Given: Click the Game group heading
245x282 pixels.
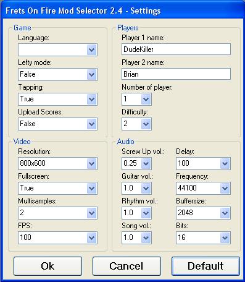Looking at the screenshot, I should 22,28.
